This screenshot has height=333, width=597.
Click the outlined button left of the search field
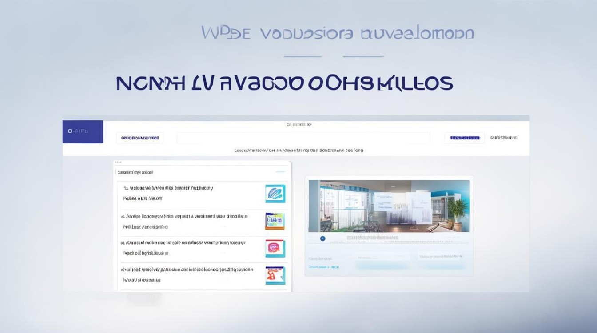(x=140, y=138)
